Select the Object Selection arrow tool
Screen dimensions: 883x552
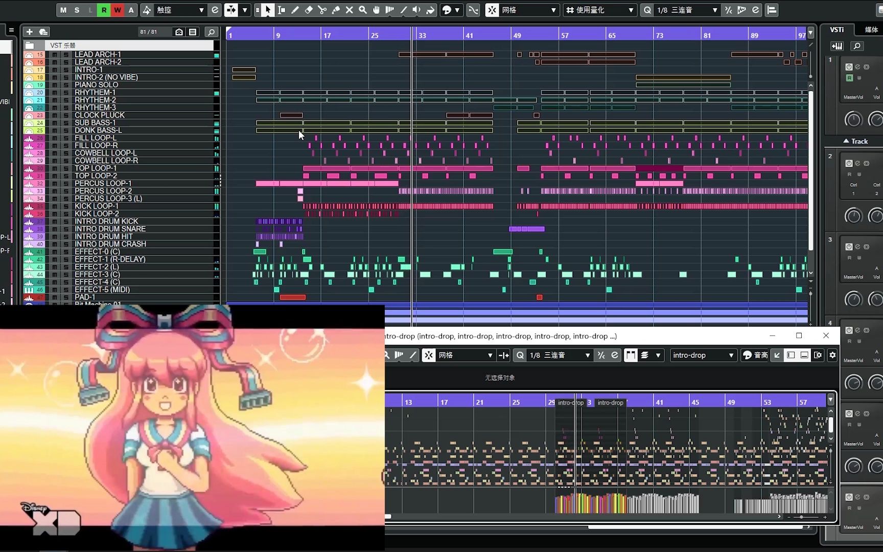coord(268,10)
